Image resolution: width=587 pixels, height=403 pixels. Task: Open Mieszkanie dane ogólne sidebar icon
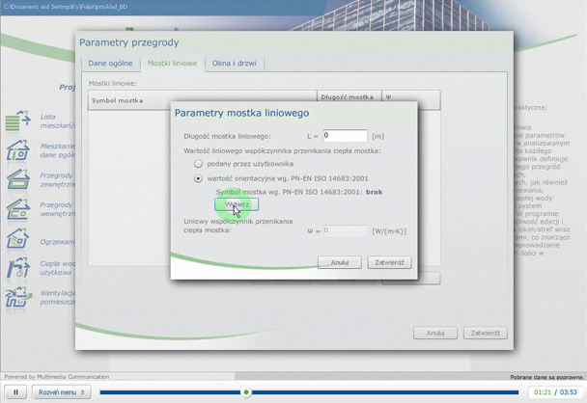click(x=18, y=150)
